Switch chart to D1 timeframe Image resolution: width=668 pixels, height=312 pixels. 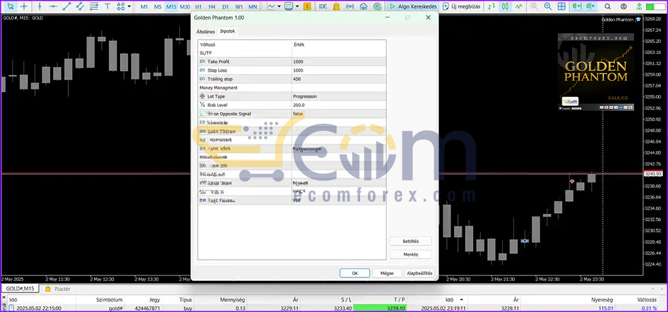225,7
